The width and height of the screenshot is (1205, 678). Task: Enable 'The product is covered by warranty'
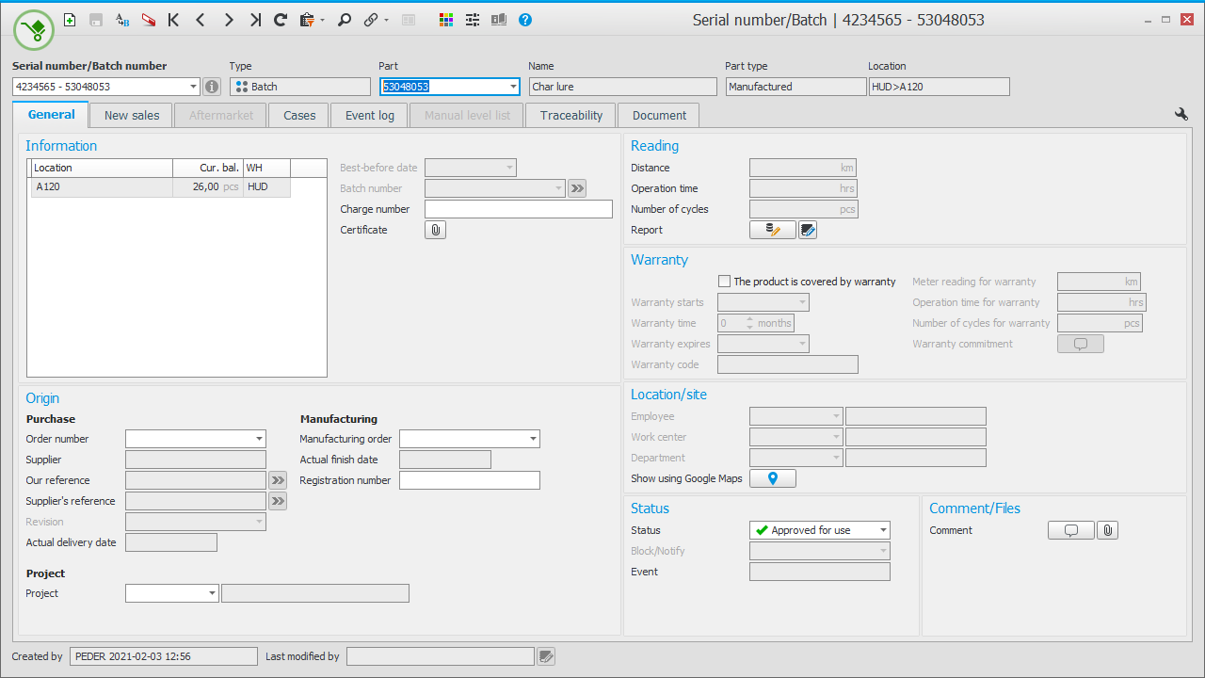click(x=724, y=282)
